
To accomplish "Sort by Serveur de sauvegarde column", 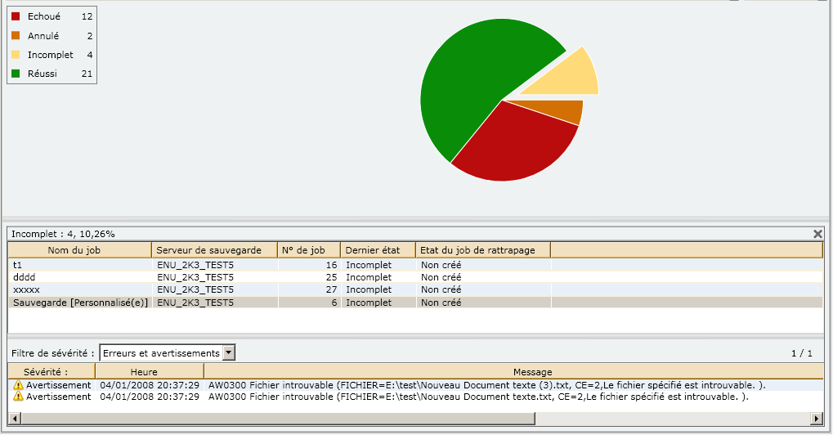I will pyautogui.click(x=214, y=250).
